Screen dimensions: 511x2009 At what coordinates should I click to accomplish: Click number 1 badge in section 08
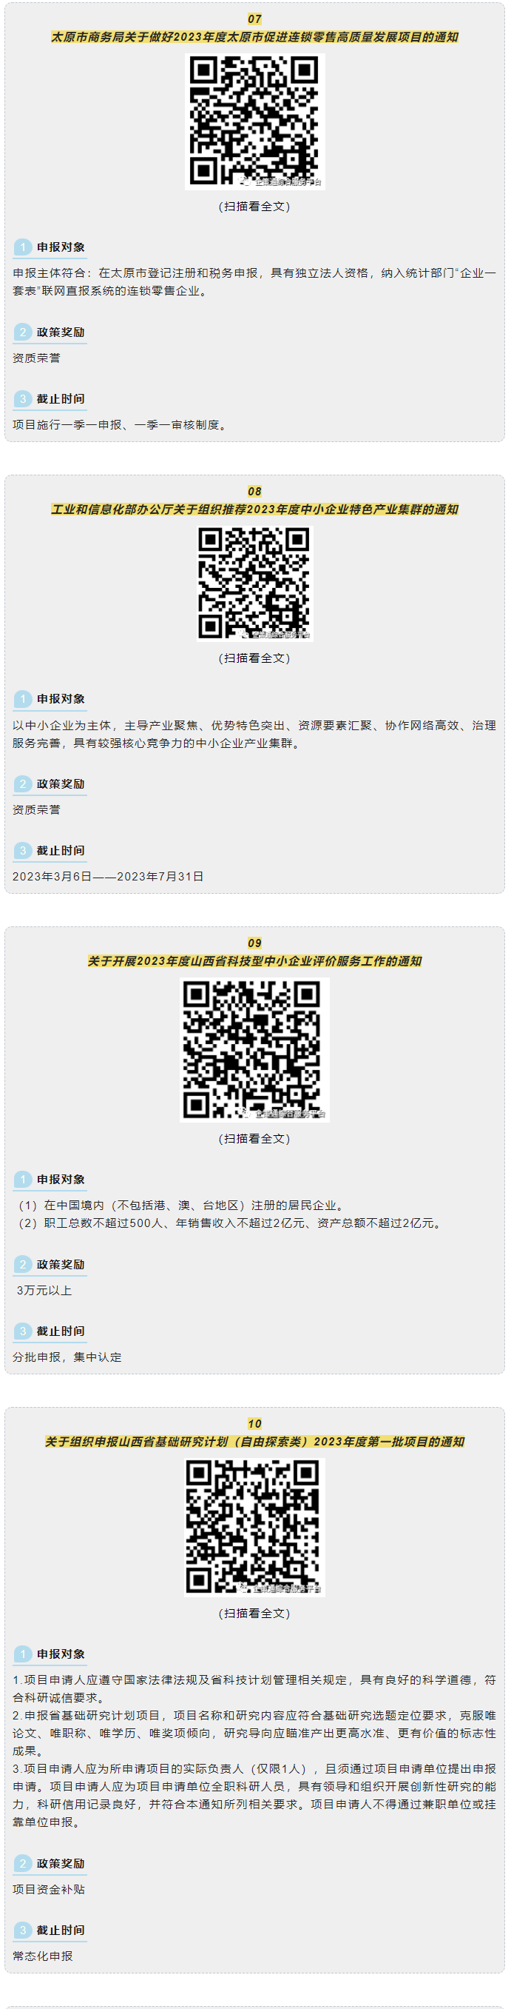pos(23,699)
